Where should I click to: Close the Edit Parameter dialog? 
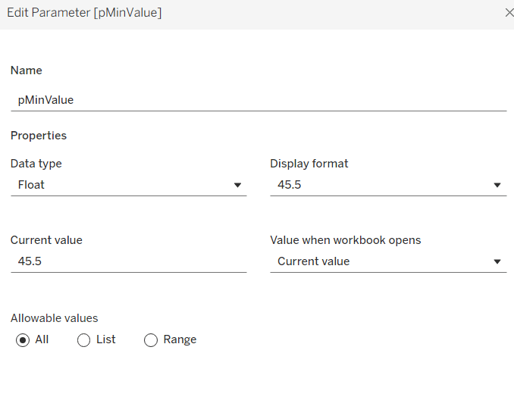[509, 13]
